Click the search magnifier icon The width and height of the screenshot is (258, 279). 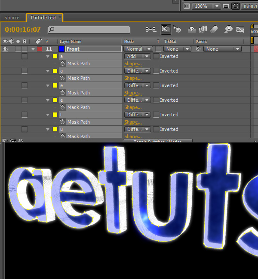pyautogui.click(x=52, y=29)
